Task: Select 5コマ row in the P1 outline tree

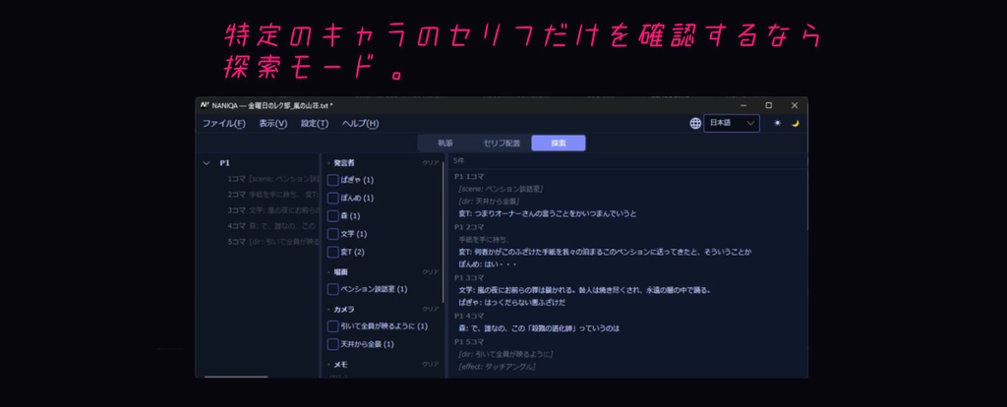Action: [272, 242]
